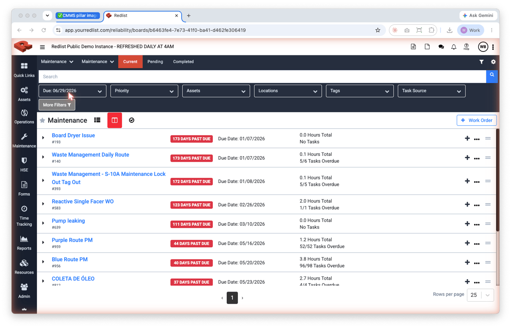The image size is (511, 328).
Task: Open more options for Pump leaking
Action: 477,224
